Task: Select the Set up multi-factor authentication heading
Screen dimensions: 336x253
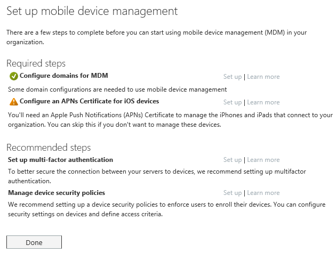Action: [61, 159]
